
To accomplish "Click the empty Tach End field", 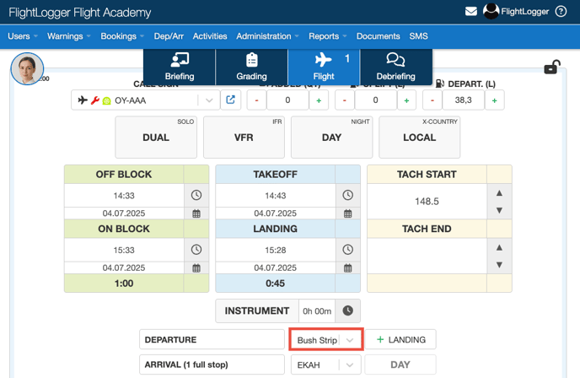I will click(427, 256).
